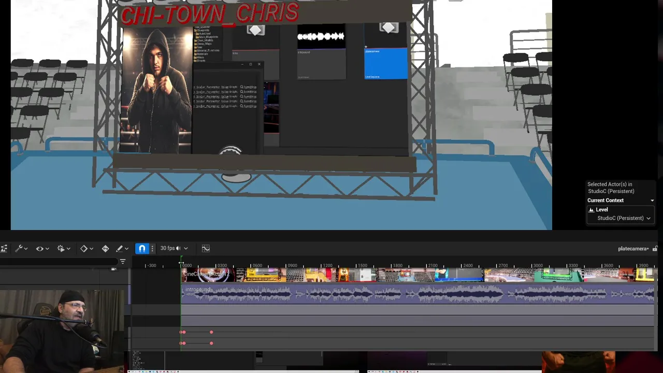The width and height of the screenshot is (663, 373).
Task: Click the camera icon on the track row
Action: tap(113, 269)
